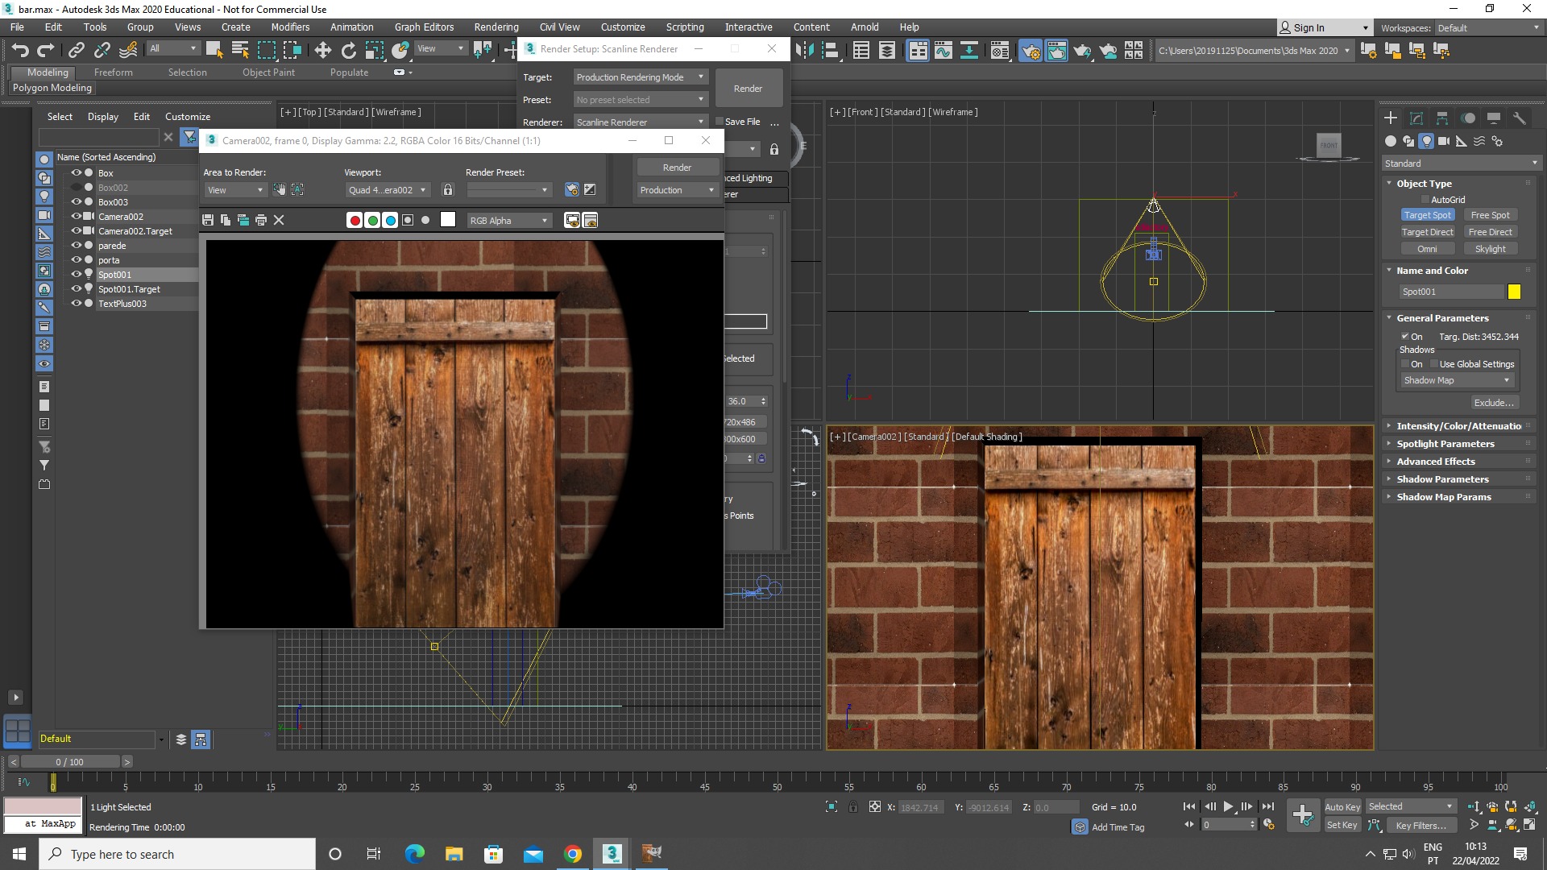The image size is (1547, 870).
Task: Select the Move tool in toolbar
Action: point(322,50)
